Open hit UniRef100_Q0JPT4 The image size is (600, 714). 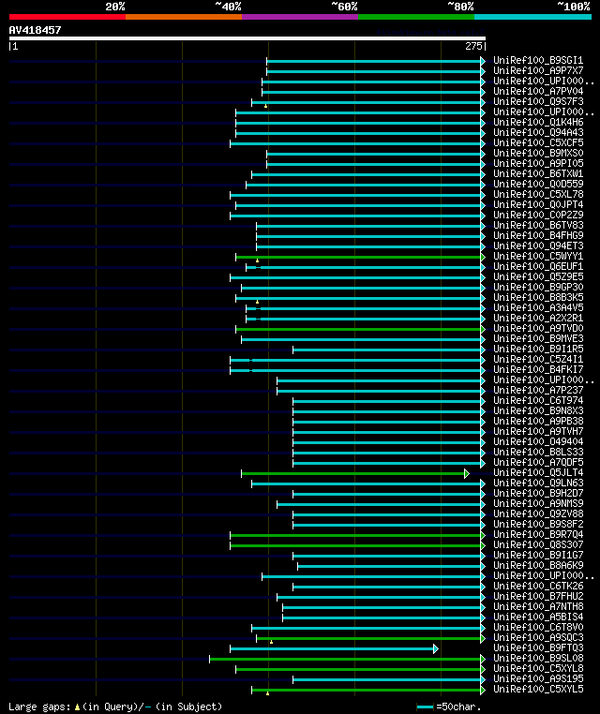click(538, 204)
